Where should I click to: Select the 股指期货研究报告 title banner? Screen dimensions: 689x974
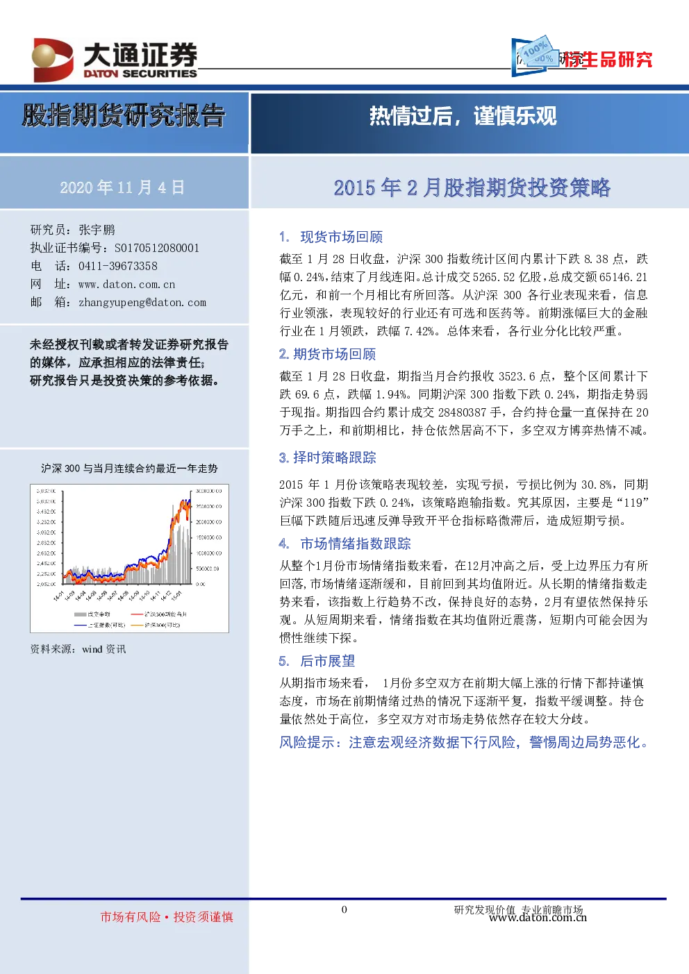point(124,115)
